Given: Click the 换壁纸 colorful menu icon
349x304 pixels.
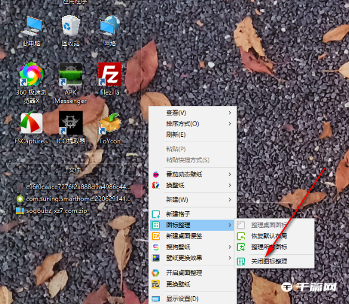Looking at the screenshot, I should pyautogui.click(x=156, y=185).
